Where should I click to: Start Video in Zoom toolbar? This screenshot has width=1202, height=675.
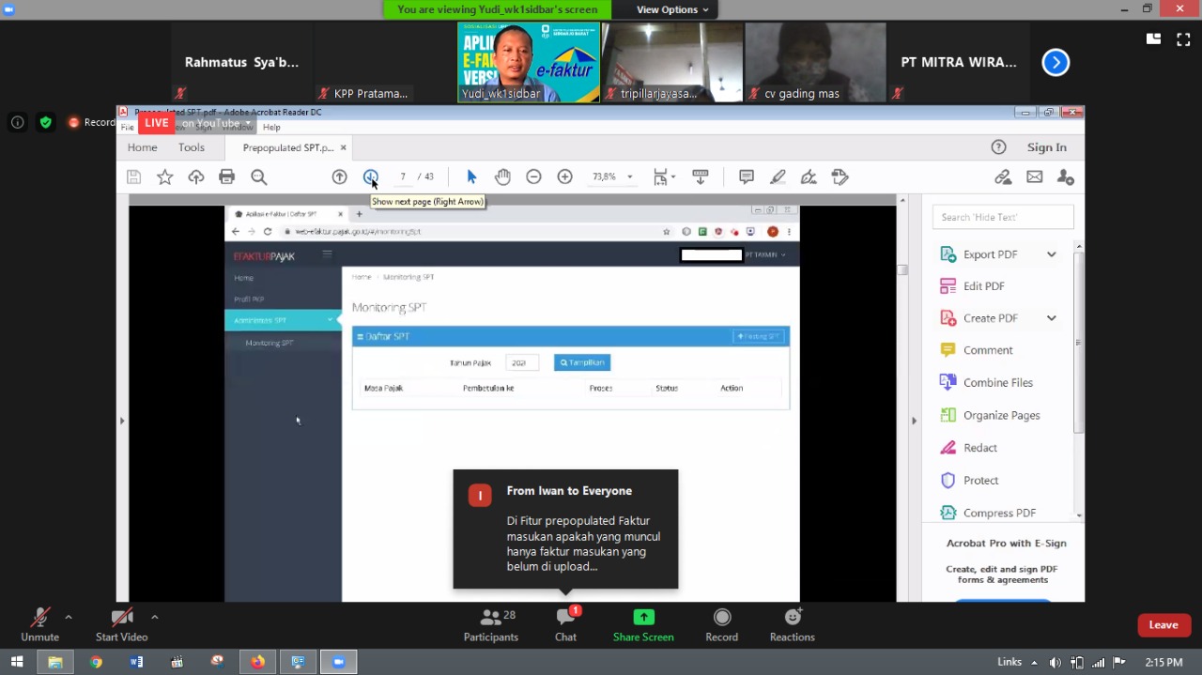121,624
